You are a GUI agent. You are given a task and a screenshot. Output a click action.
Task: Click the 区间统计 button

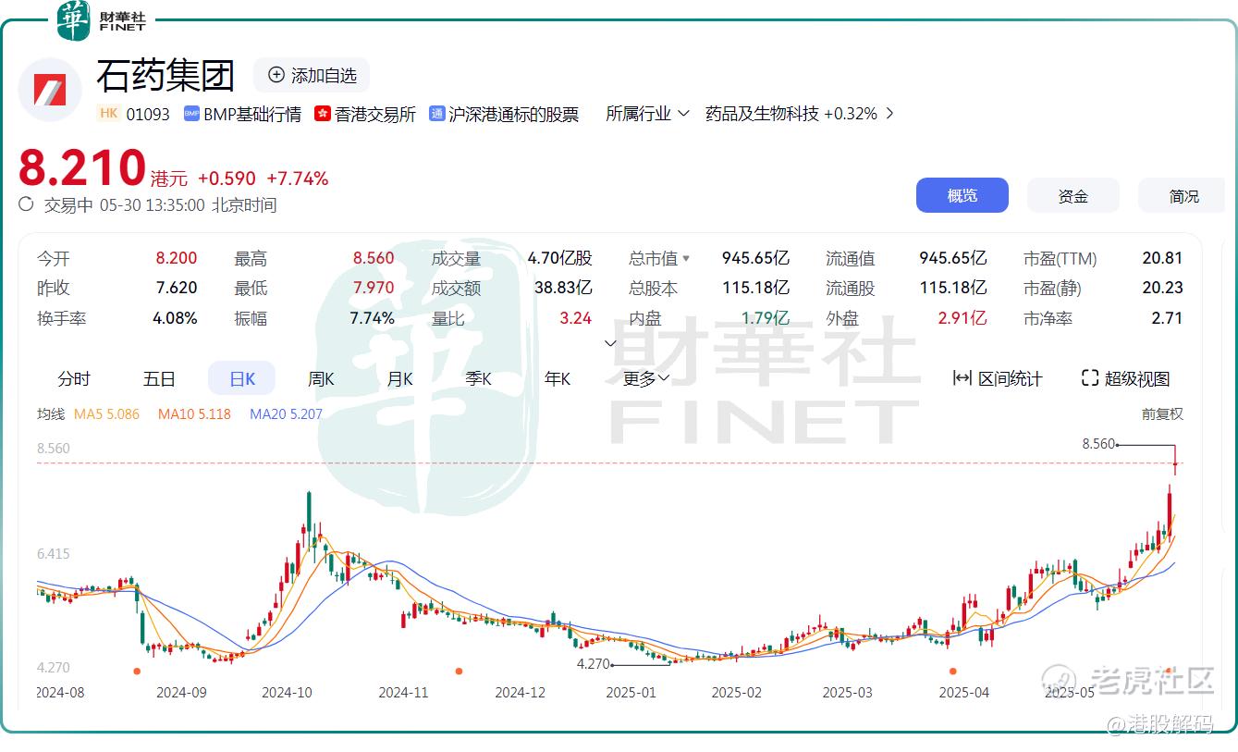click(998, 378)
